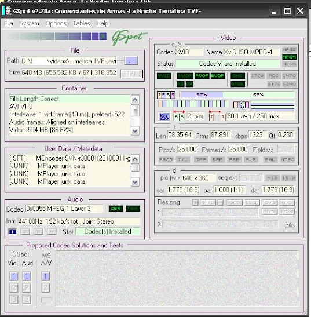This screenshot has height=317, width=311.
Task: Click the minus button in Resizing
Action: click(221, 203)
